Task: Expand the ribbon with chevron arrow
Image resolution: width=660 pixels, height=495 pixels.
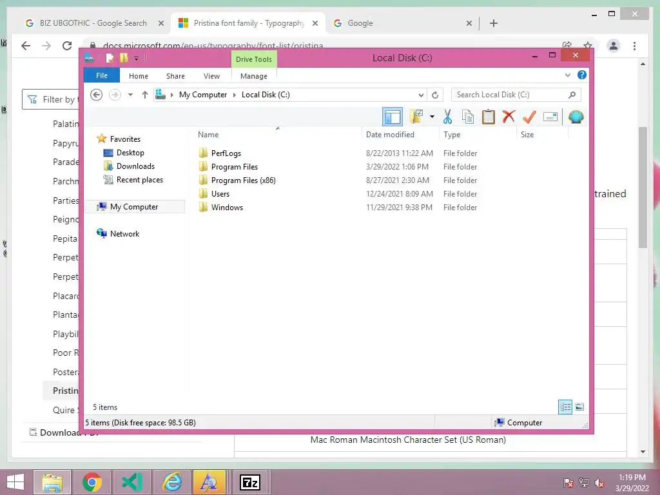Action: click(x=567, y=75)
